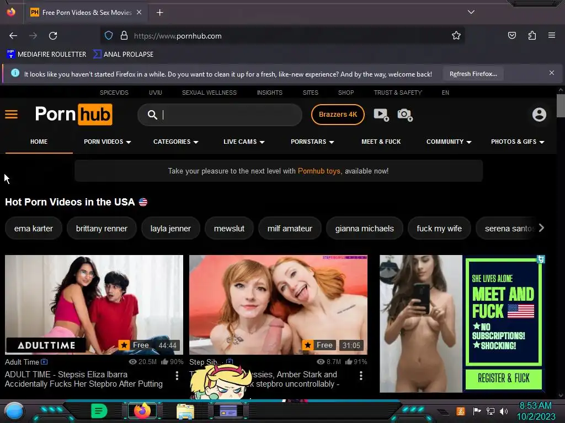Select the brittany renner tag chip

tap(102, 229)
